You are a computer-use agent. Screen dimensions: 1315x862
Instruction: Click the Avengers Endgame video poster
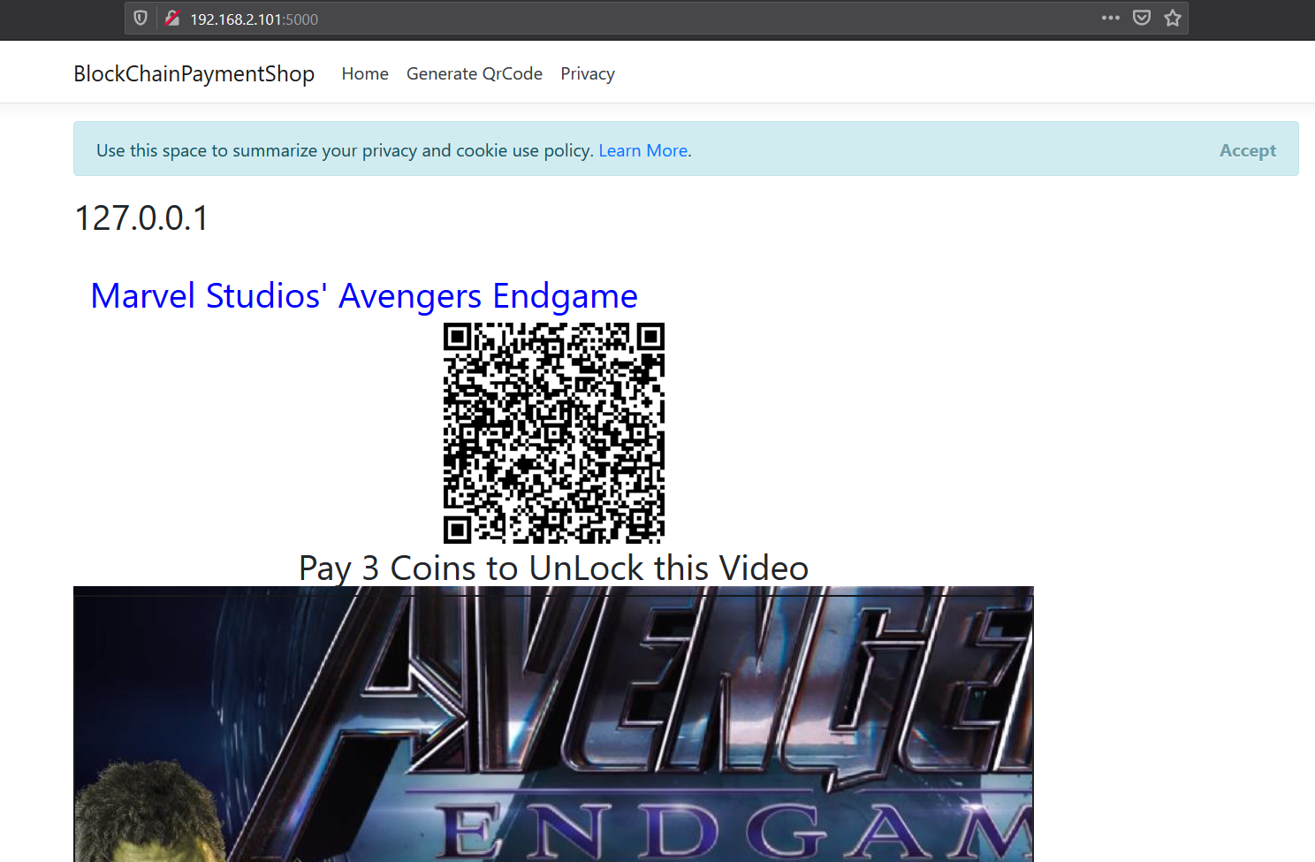553,724
